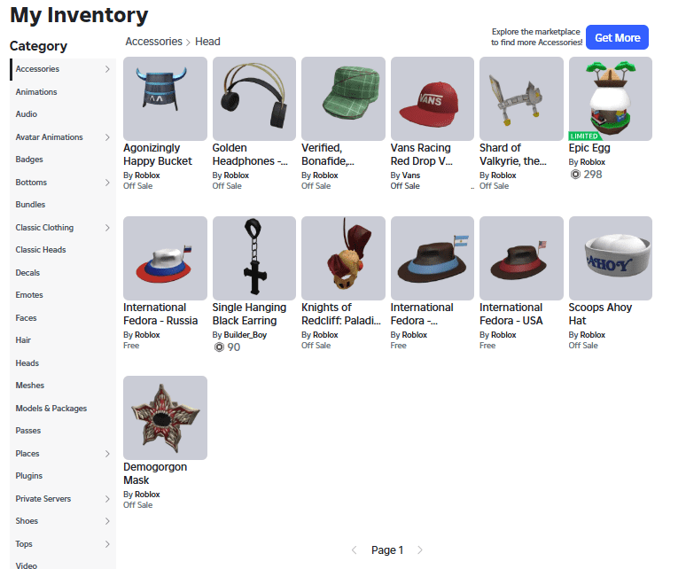Open the Single Hanging Black Earring image
Viewport: 686px width, 569px height.
click(x=254, y=258)
